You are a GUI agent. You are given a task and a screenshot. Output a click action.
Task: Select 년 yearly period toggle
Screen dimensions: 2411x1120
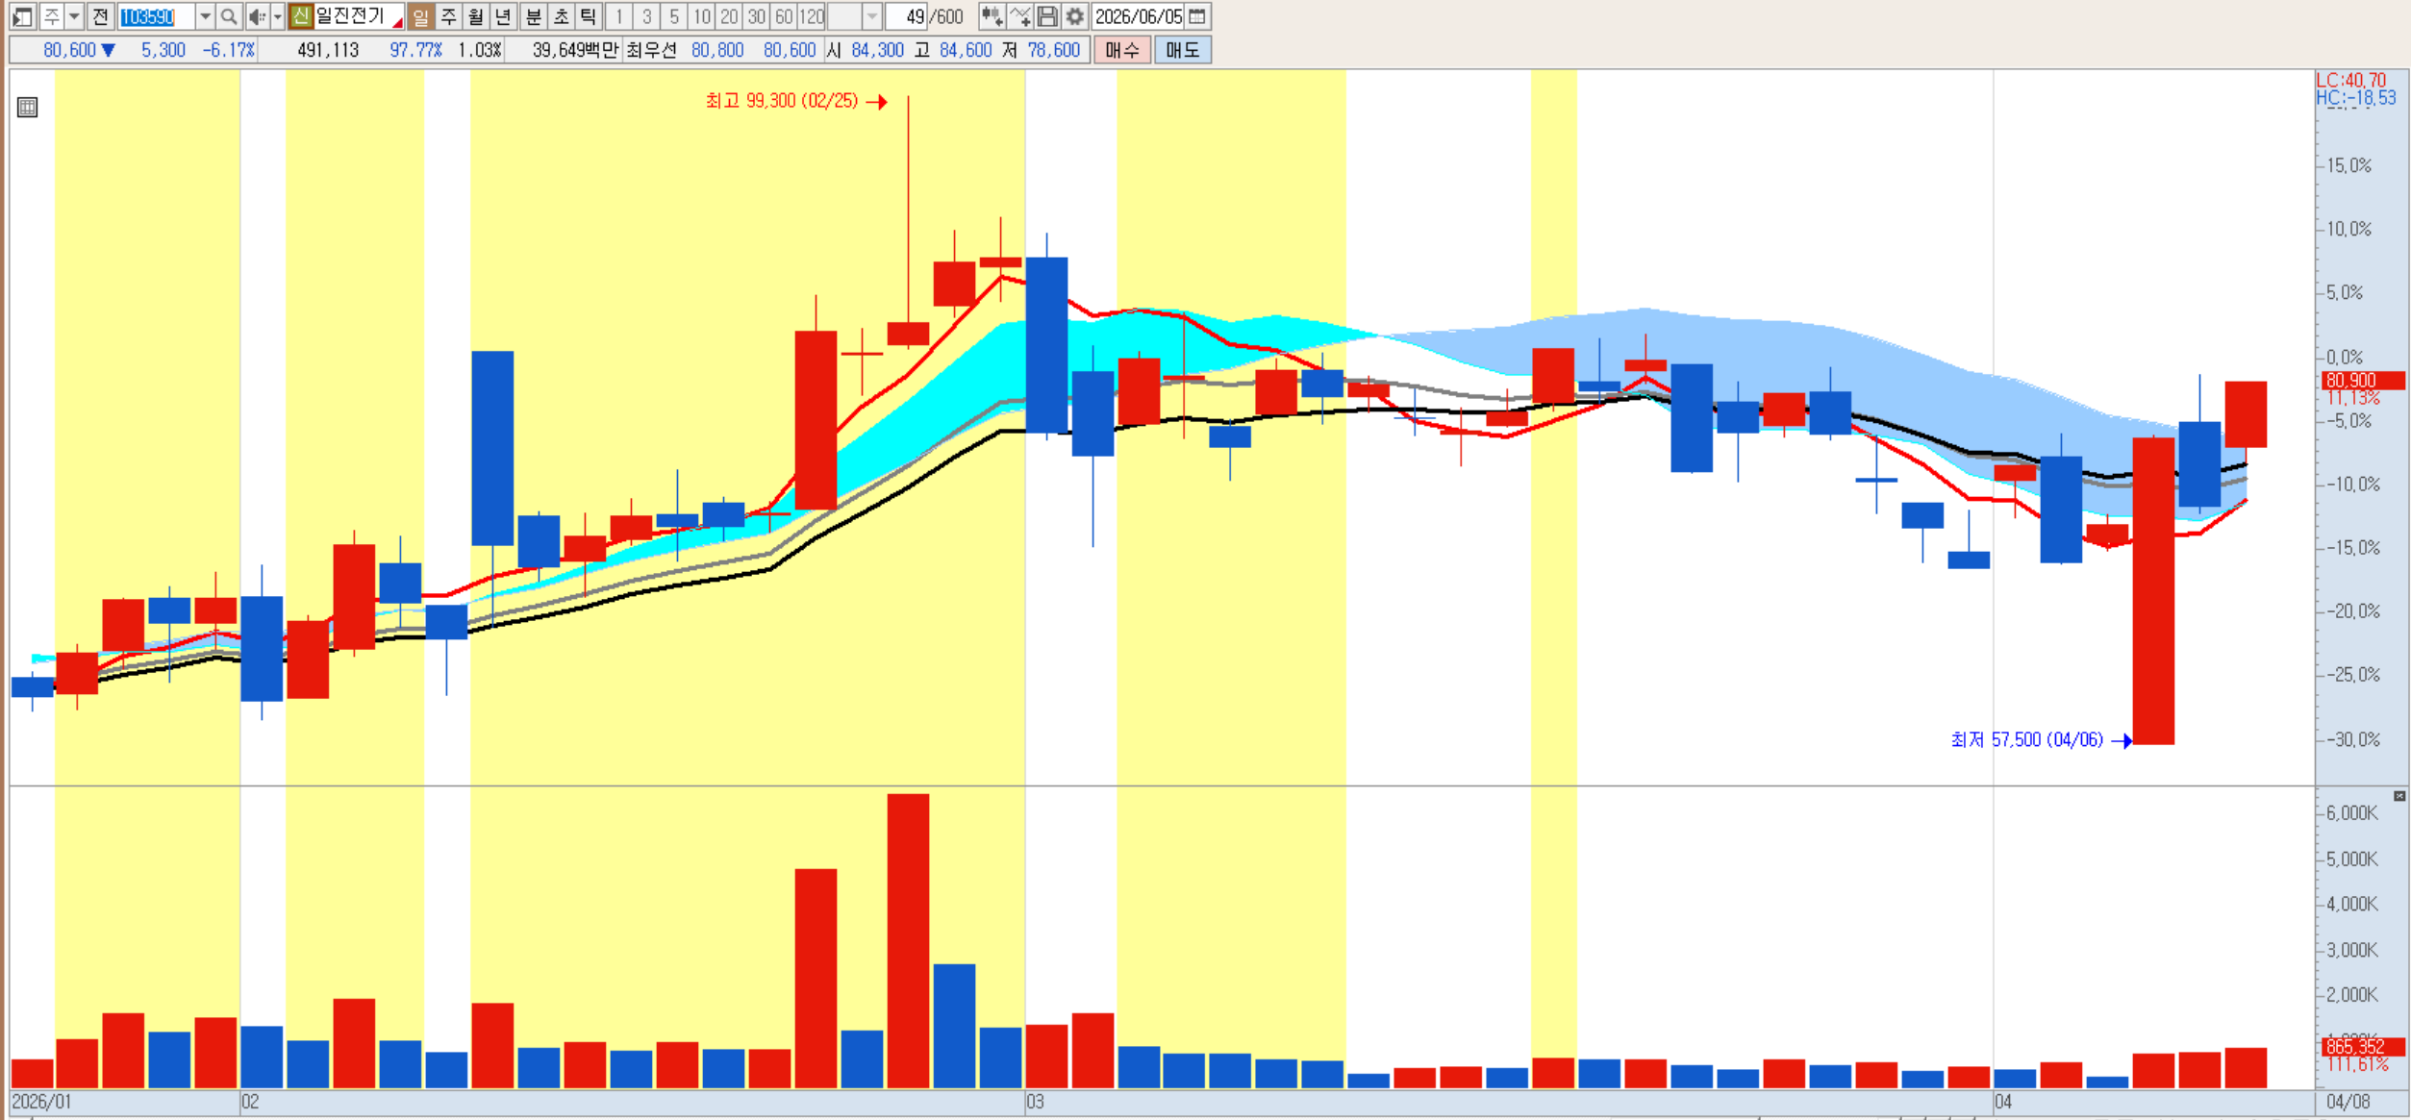[x=503, y=16]
